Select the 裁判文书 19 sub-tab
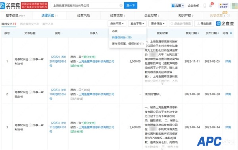Image resolution: width=238 pixels, height=150 pixels. [9, 24]
